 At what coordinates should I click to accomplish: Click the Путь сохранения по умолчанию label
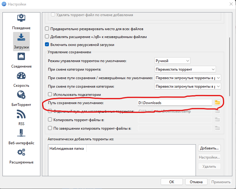(x=76, y=103)
